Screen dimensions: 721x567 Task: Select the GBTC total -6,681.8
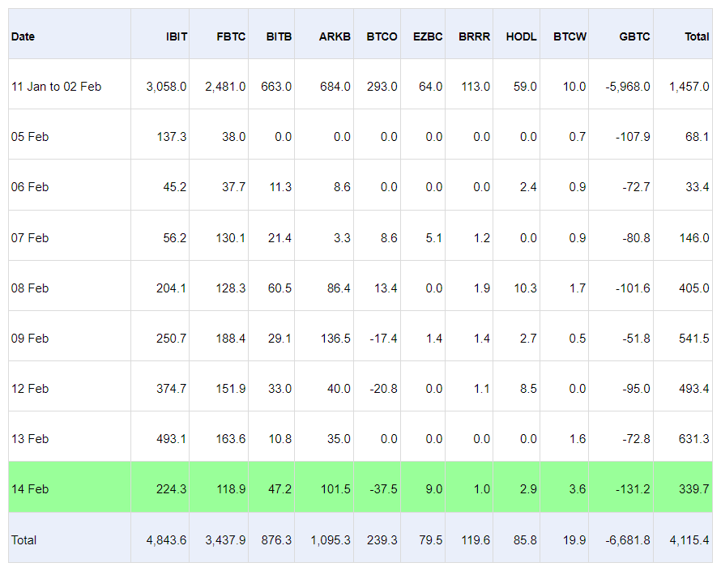pos(628,540)
